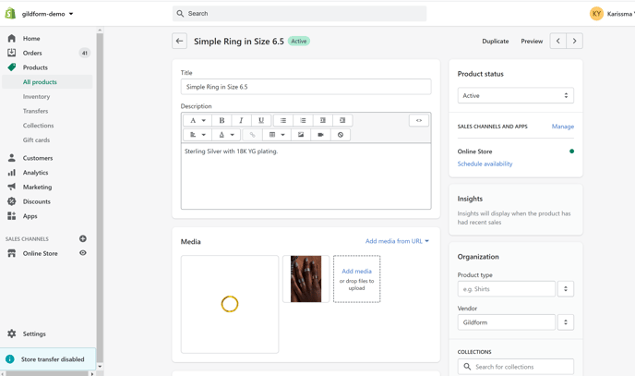Image resolution: width=635 pixels, height=376 pixels.
Task: Open the Transfers submenu item
Action: (36, 111)
